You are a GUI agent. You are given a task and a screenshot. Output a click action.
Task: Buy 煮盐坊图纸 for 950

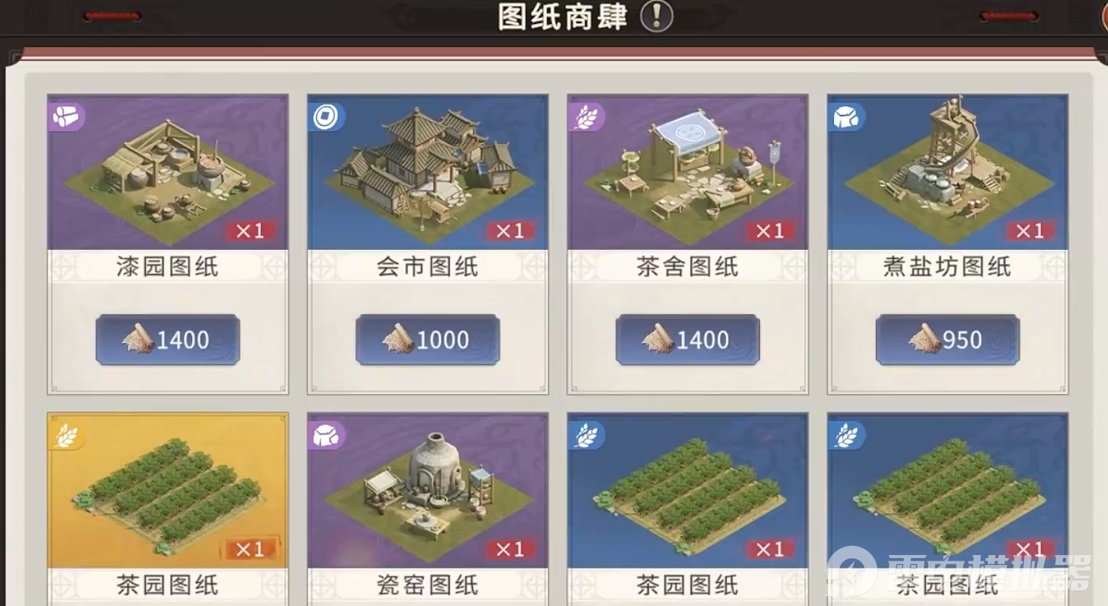tap(948, 339)
